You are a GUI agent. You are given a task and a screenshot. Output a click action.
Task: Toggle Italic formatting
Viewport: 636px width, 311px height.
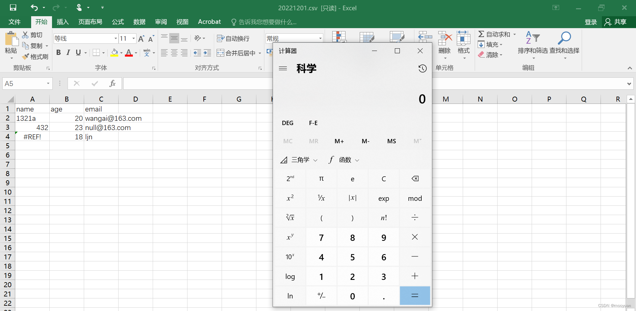pyautogui.click(x=68, y=53)
